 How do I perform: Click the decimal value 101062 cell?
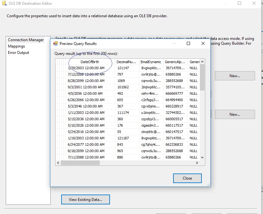click(127, 87)
